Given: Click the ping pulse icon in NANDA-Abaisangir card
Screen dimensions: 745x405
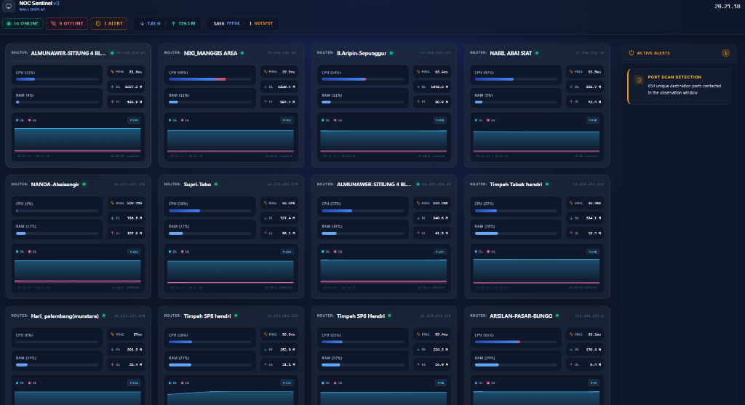Looking at the screenshot, I should pyautogui.click(x=113, y=203).
